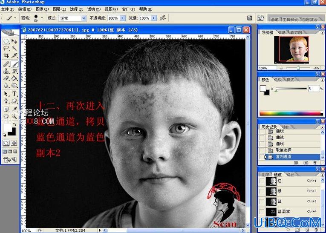Click the color ramp spectrum bar
Viewport: 326px width, 233px height.
point(291,113)
